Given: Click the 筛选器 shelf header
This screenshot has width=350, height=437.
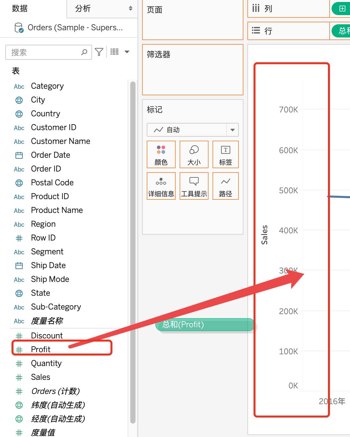Looking at the screenshot, I should click(x=159, y=54).
